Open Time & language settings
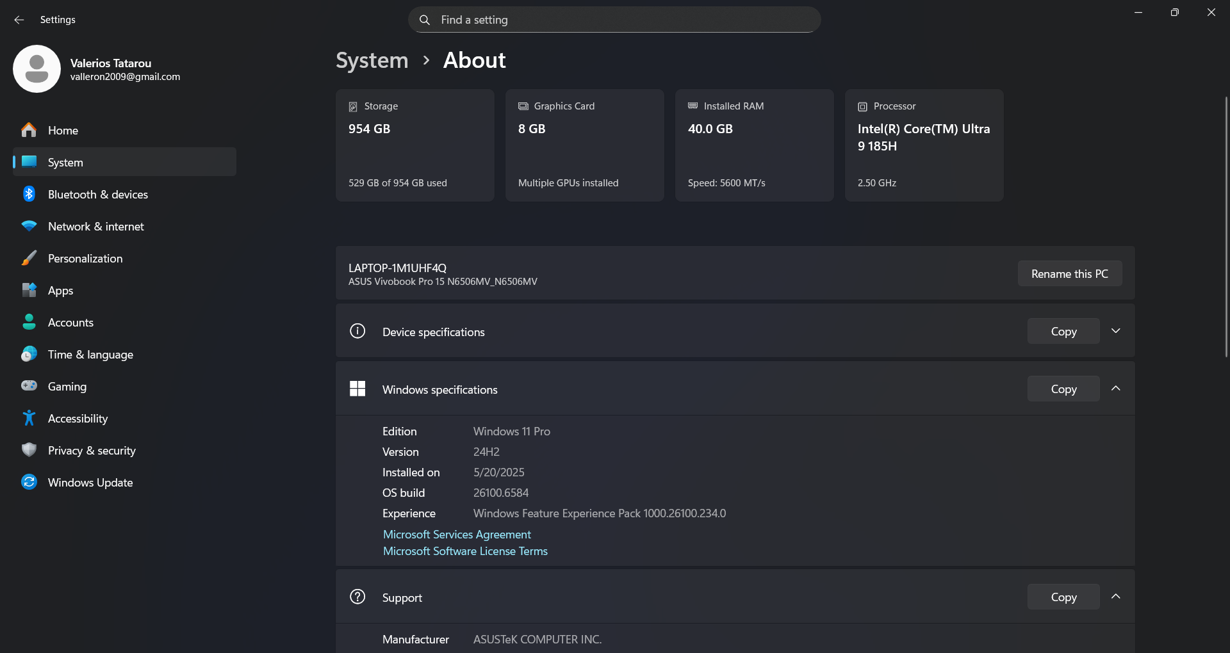 coord(124,354)
